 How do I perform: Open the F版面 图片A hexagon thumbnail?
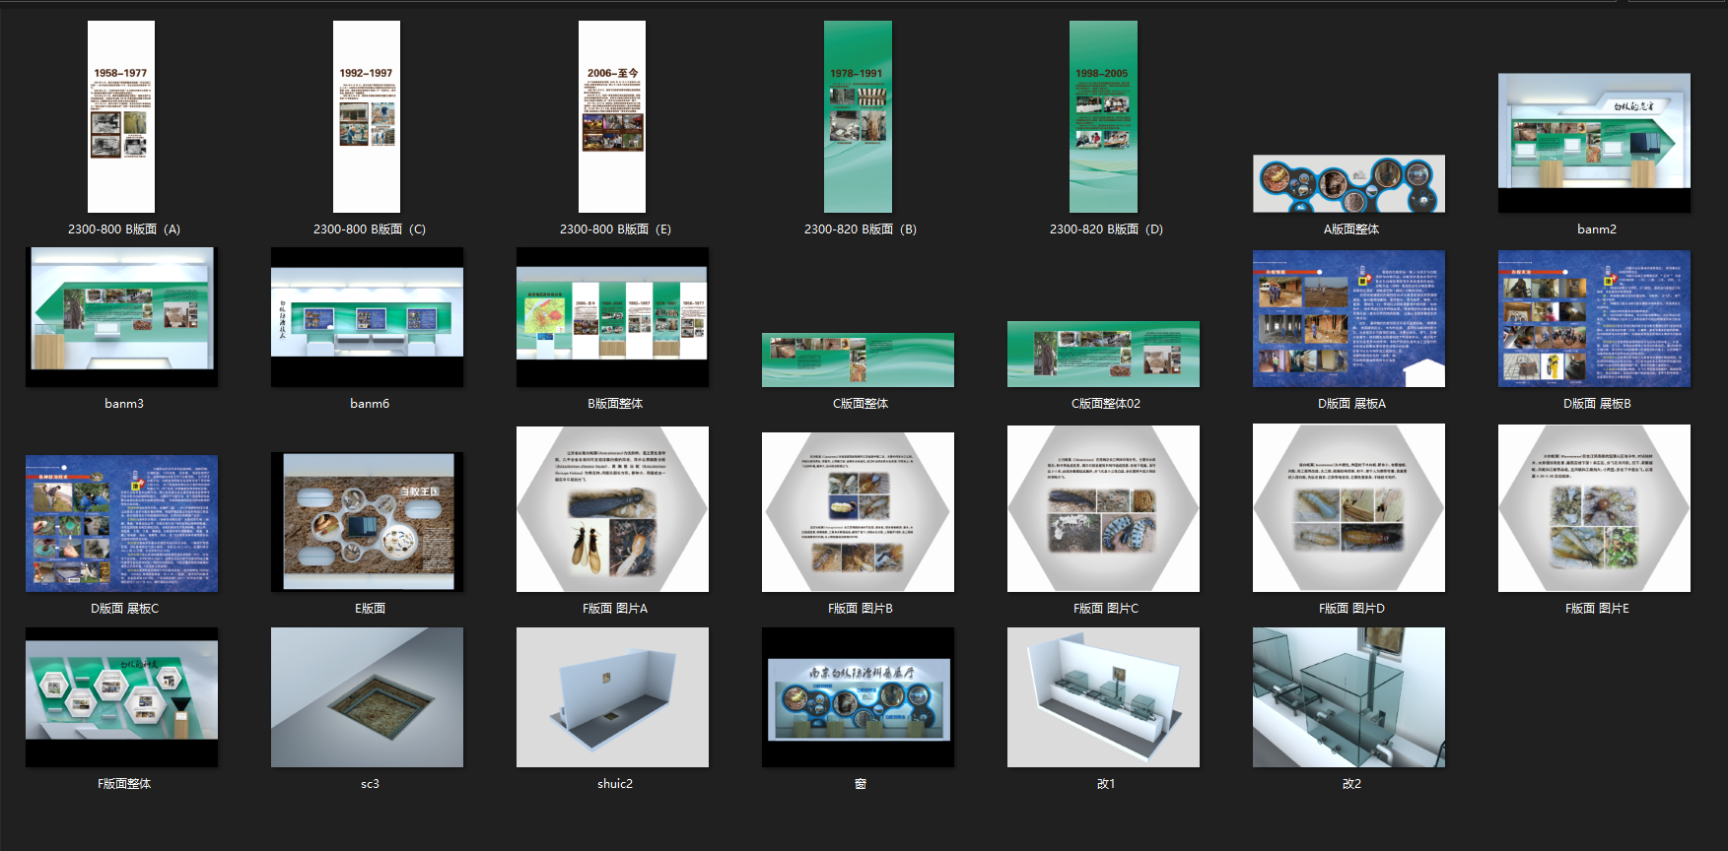pos(612,509)
